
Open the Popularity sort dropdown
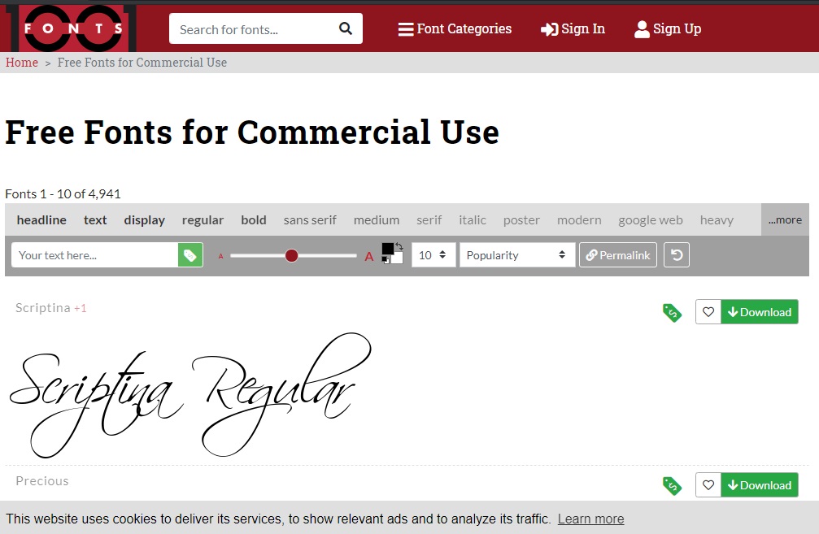[516, 255]
